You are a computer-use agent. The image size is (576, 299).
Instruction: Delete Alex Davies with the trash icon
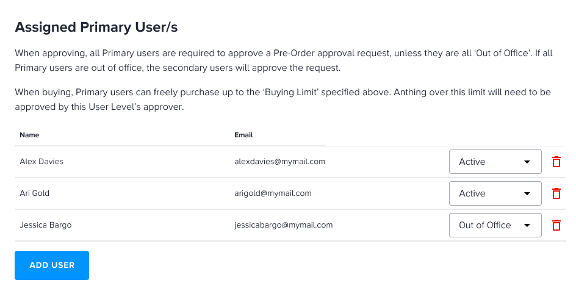coord(556,162)
